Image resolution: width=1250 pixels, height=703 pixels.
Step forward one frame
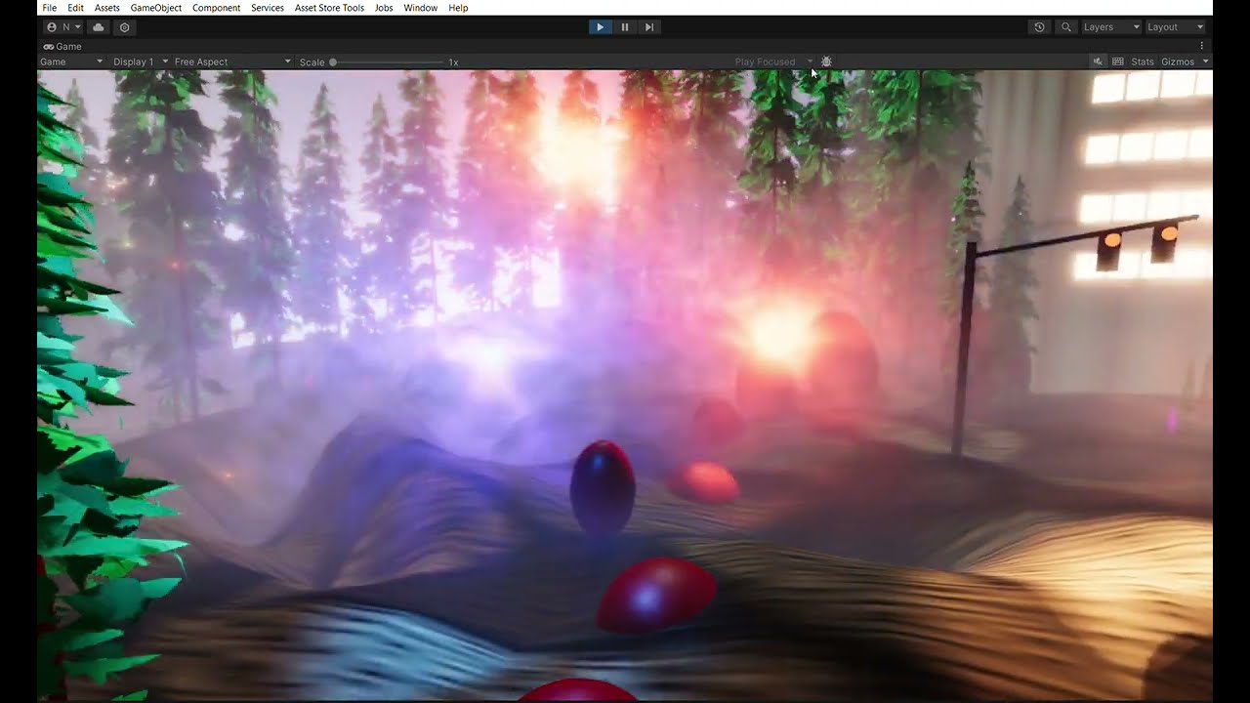(649, 27)
